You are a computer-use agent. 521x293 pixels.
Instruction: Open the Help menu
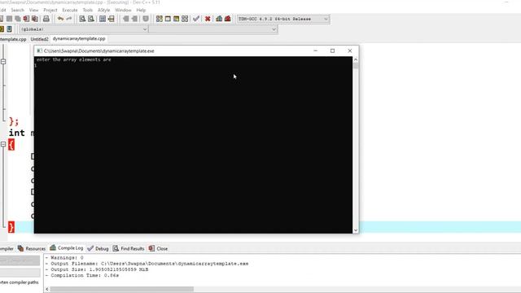point(141,11)
